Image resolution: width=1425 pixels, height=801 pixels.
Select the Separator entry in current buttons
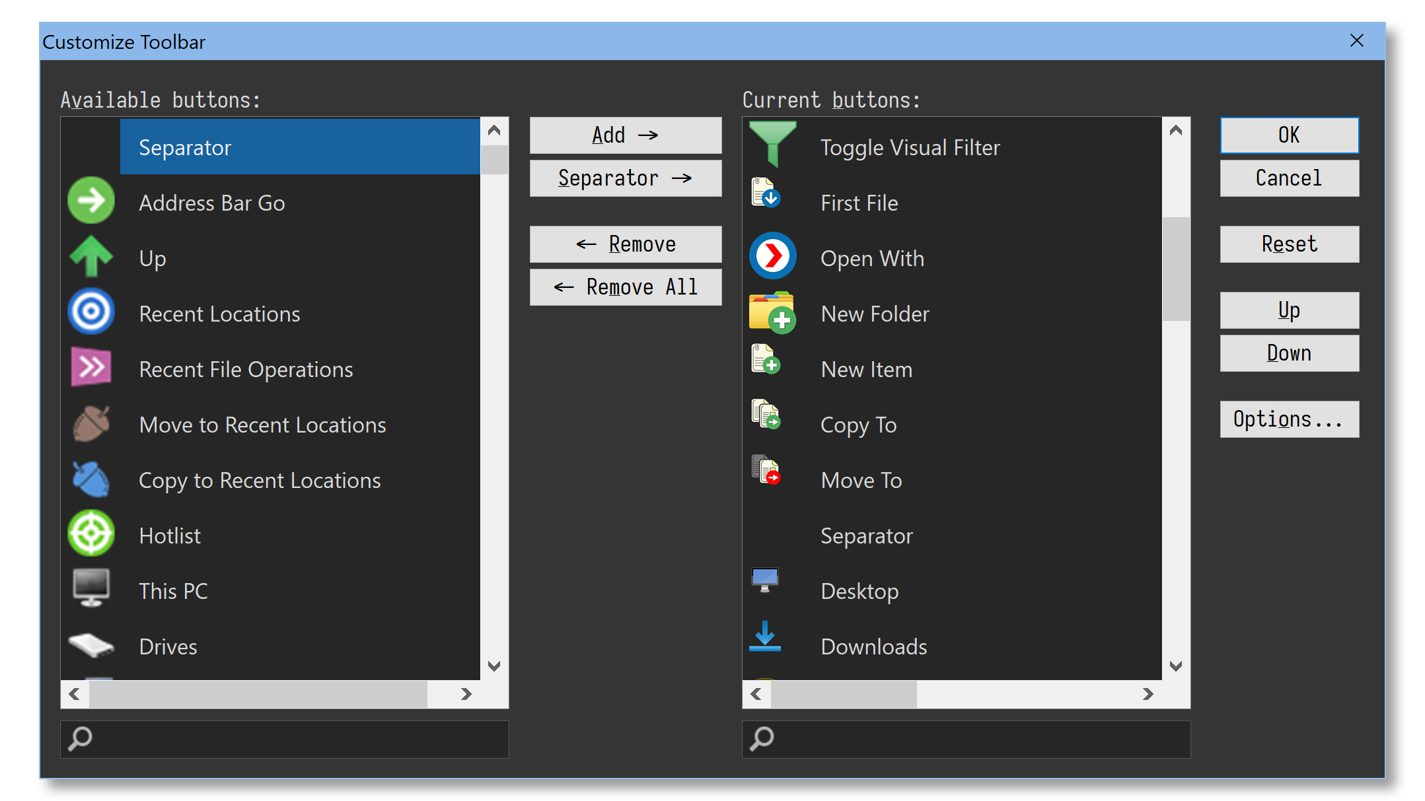tap(866, 536)
